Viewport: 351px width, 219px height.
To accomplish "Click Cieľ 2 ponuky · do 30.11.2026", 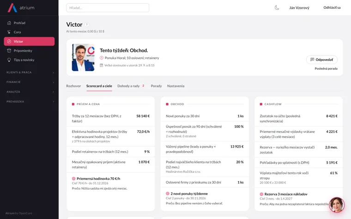I will coord(186,198).
